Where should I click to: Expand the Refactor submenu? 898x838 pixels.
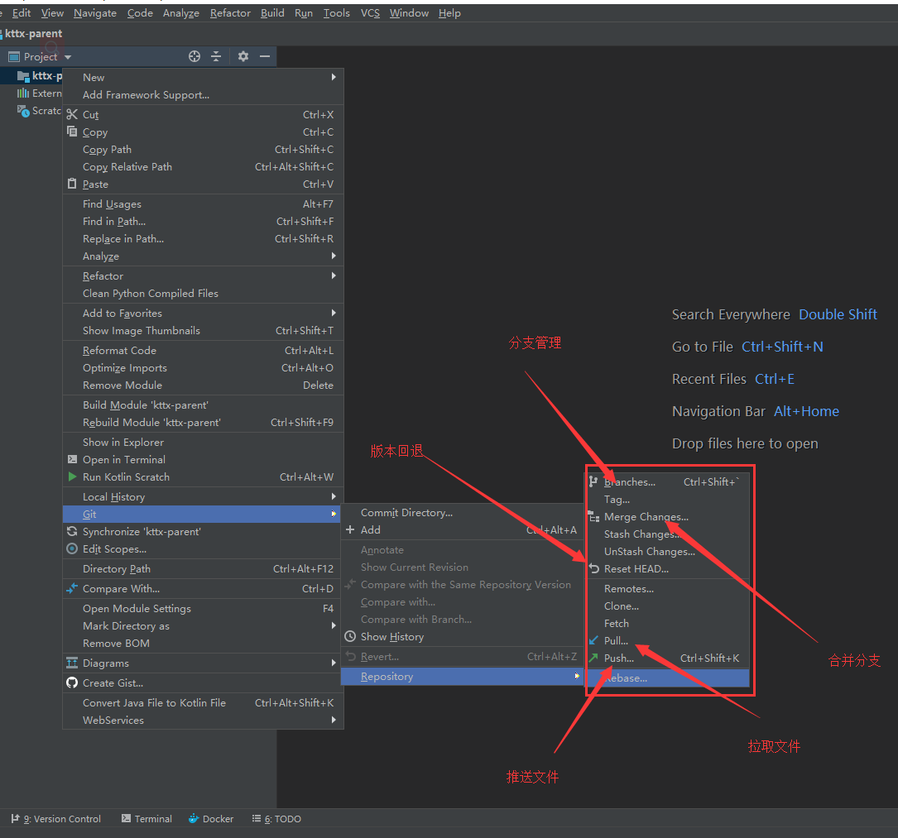tap(334, 275)
